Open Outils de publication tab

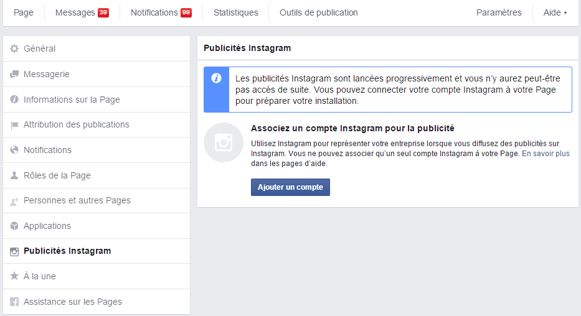point(319,12)
